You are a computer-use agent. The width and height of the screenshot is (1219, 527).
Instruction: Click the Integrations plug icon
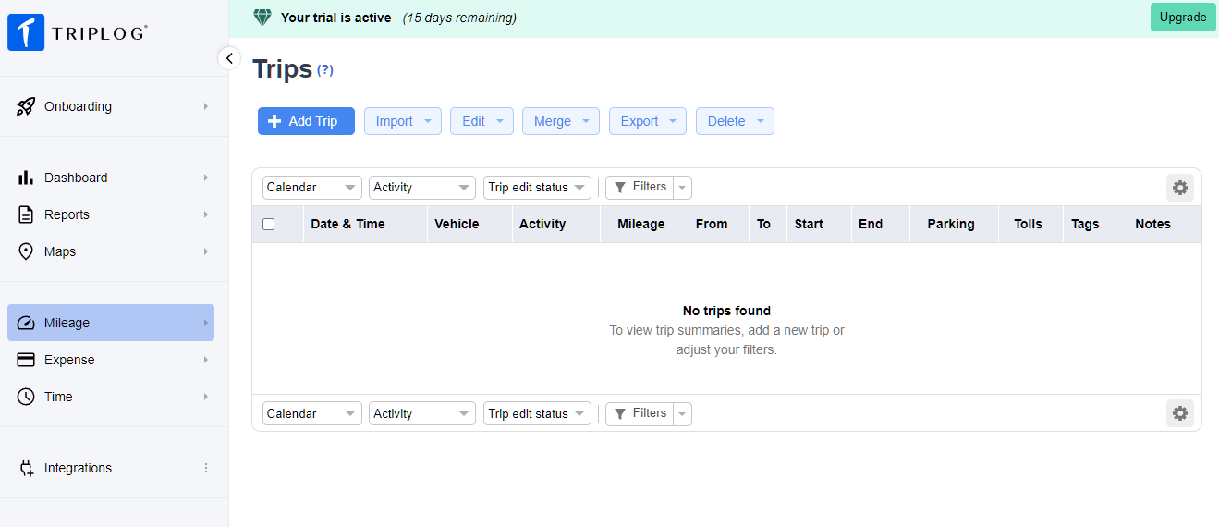tap(26, 468)
